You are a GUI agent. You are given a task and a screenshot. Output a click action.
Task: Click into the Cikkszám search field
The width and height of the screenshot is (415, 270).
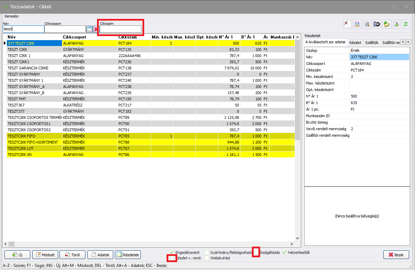coord(120,29)
